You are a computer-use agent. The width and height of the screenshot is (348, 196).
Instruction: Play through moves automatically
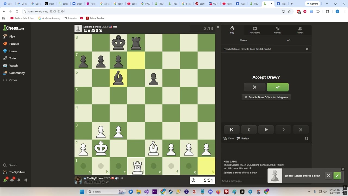click(x=266, y=130)
